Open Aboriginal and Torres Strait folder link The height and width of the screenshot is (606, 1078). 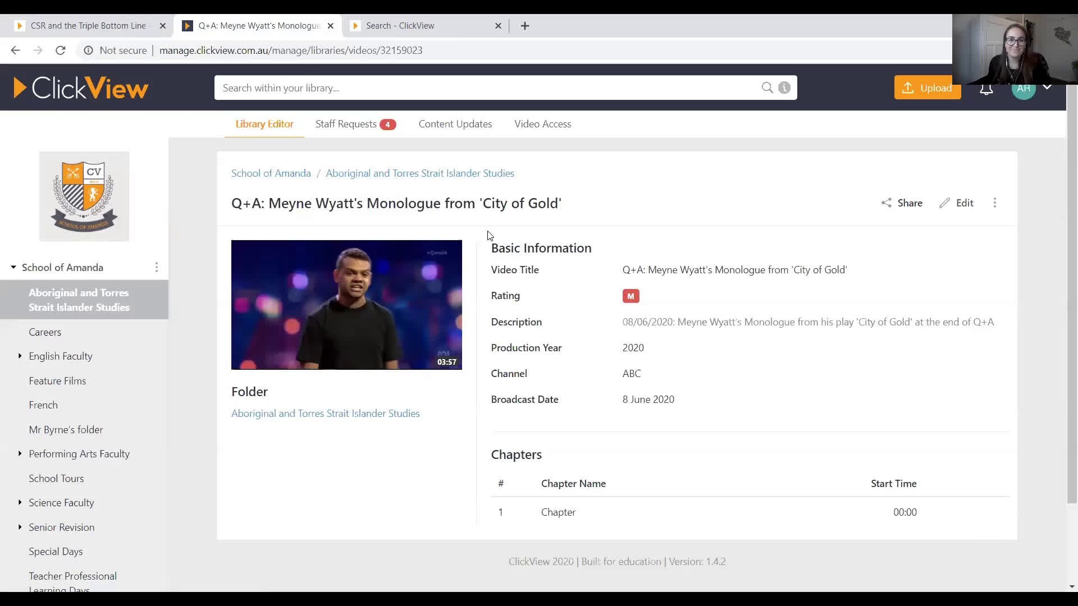[325, 414]
